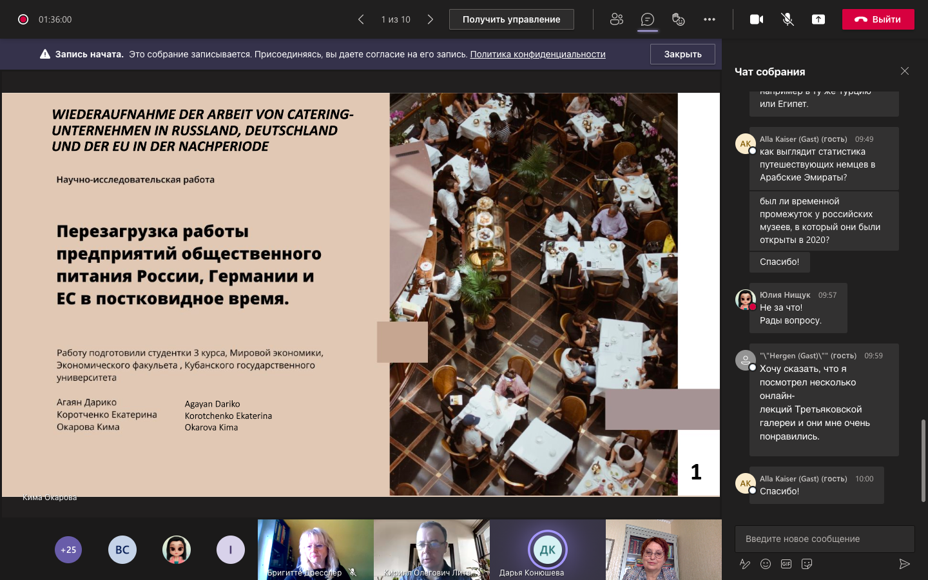
Task: Unmute the microphone
Action: [788, 19]
